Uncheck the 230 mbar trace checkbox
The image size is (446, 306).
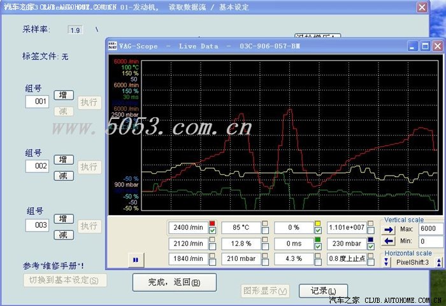pyautogui.click(x=371, y=246)
